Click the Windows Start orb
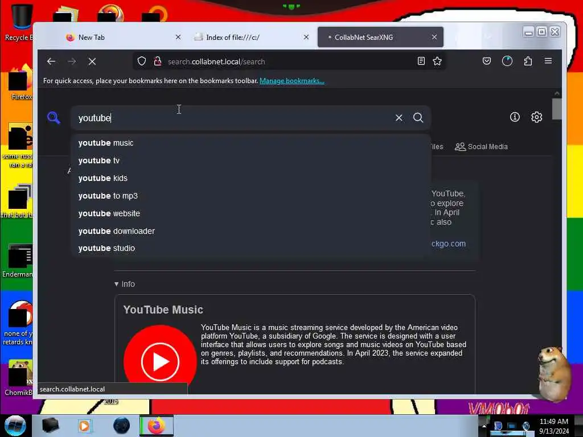 15,426
